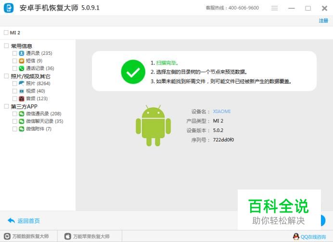Minimize the window
The height and width of the screenshot is (242, 333).
pyautogui.click(x=292, y=8)
